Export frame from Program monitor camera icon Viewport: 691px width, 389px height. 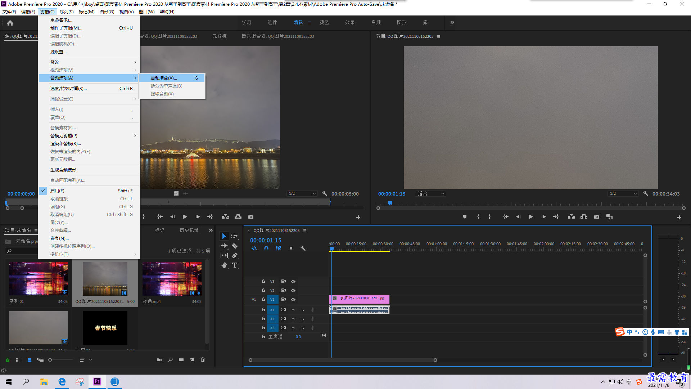[x=597, y=217]
